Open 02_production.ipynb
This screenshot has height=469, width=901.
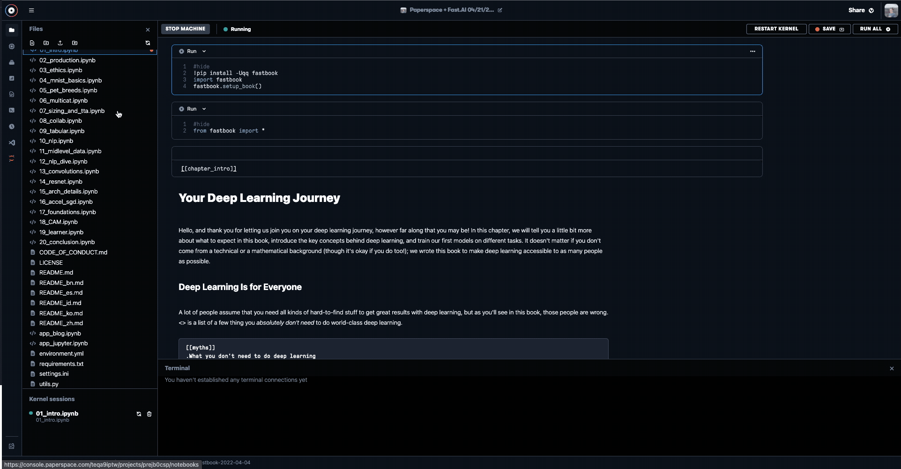point(67,60)
